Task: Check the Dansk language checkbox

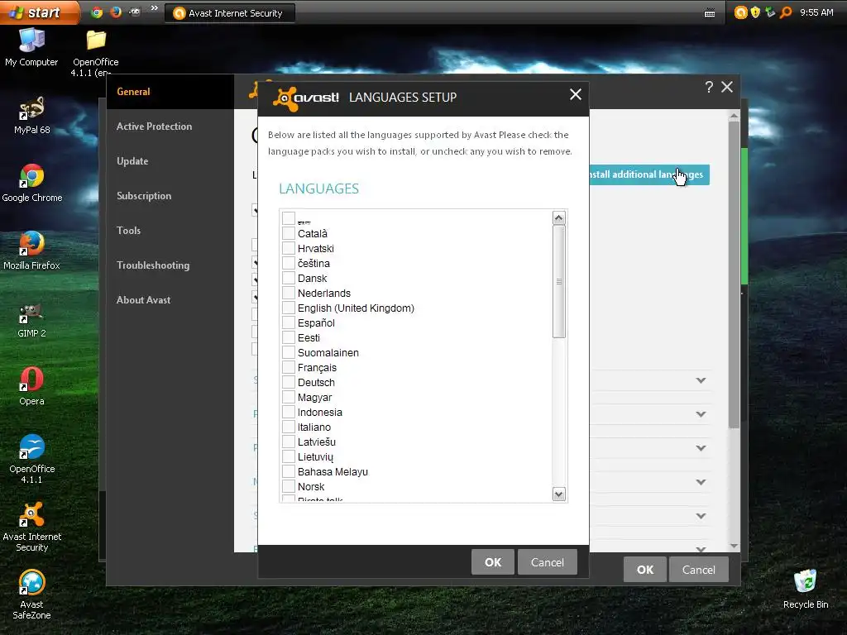Action: point(289,278)
